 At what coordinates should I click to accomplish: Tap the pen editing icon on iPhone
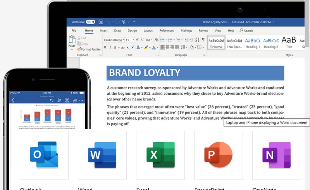coord(59,100)
